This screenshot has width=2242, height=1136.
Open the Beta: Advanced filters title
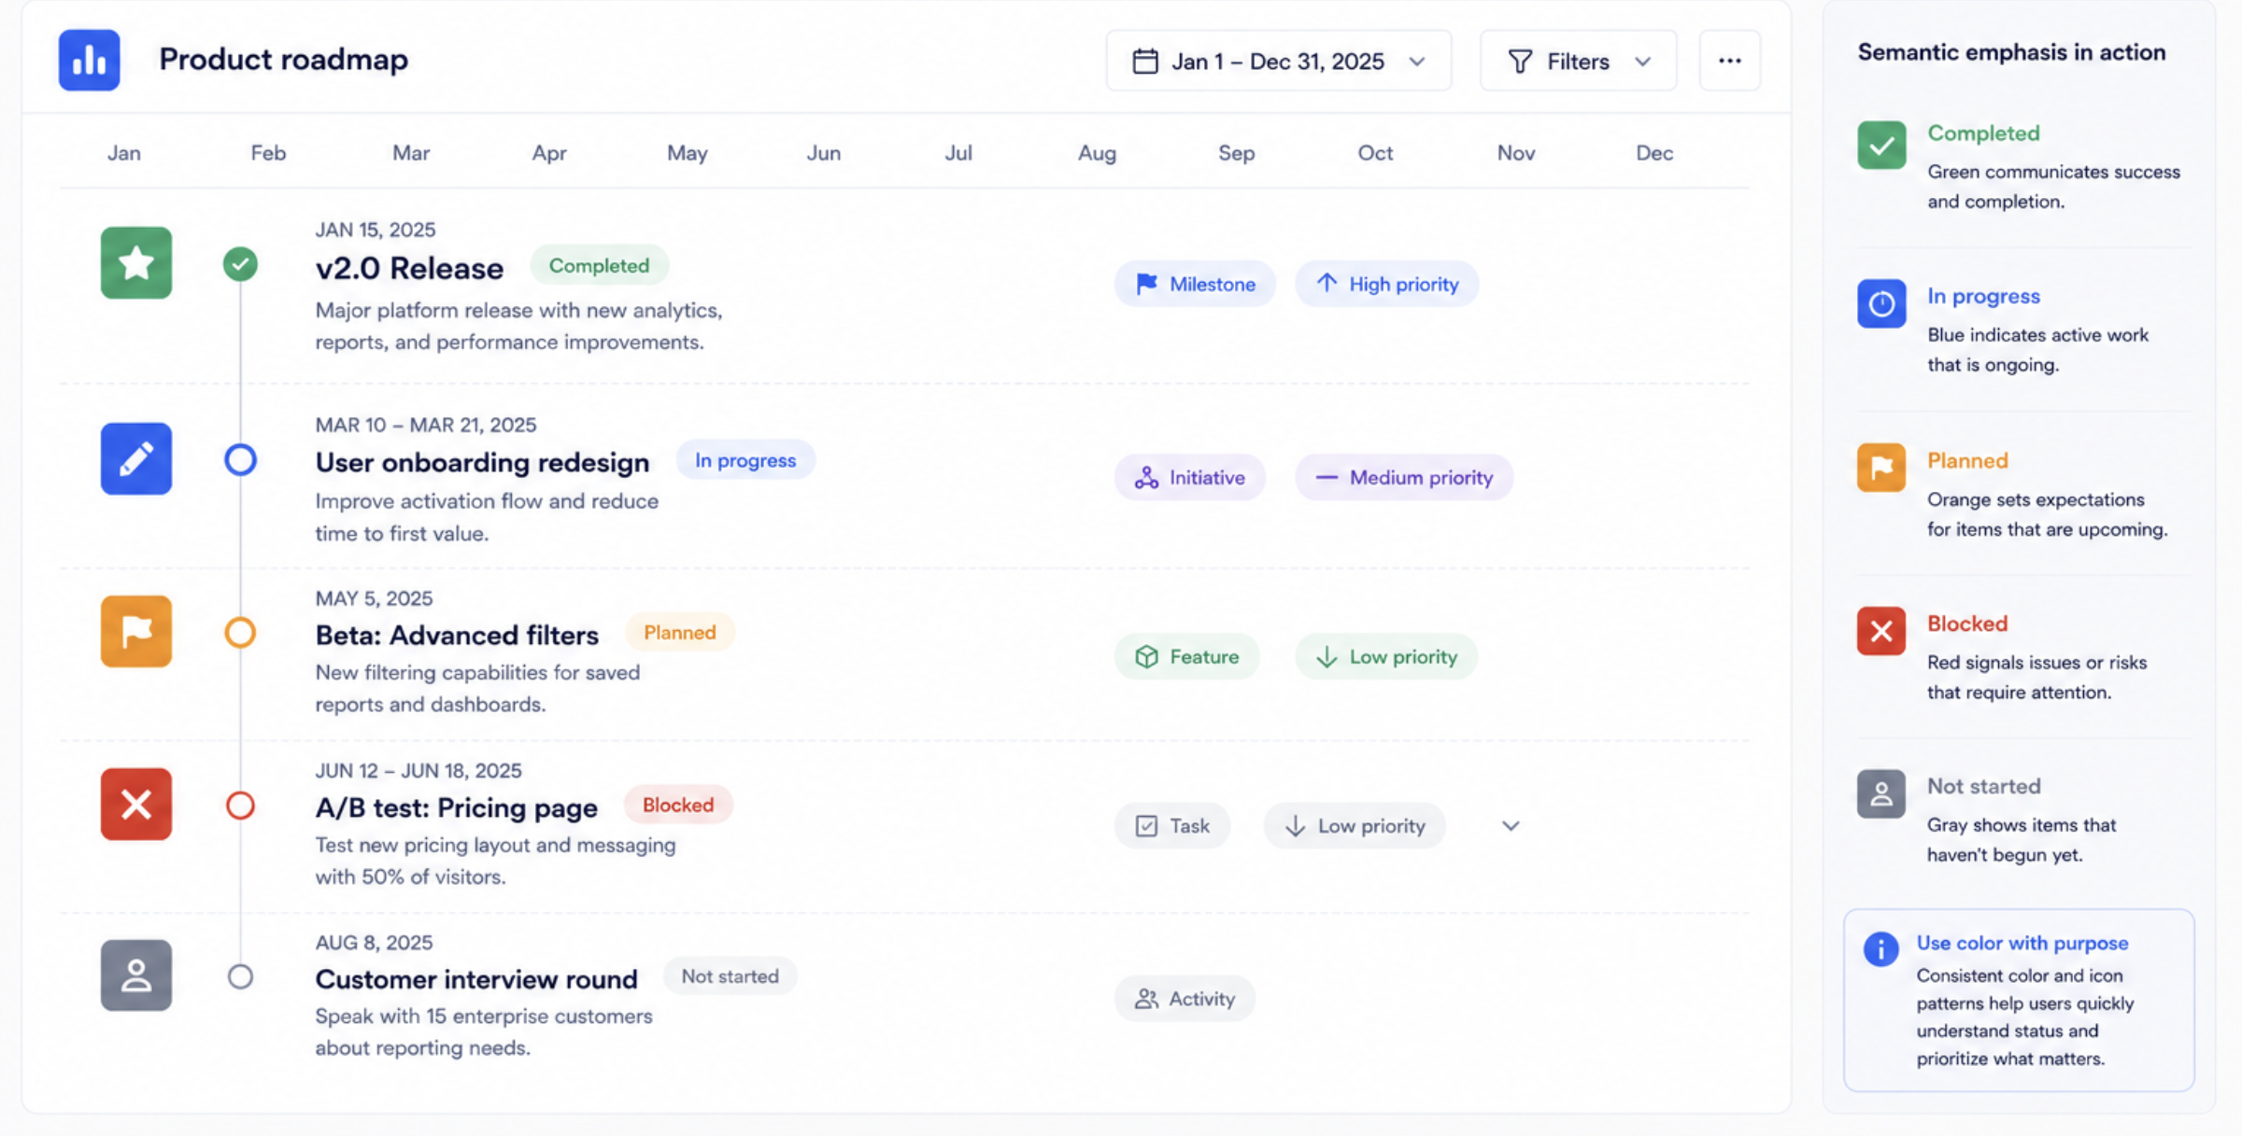pyautogui.click(x=457, y=636)
